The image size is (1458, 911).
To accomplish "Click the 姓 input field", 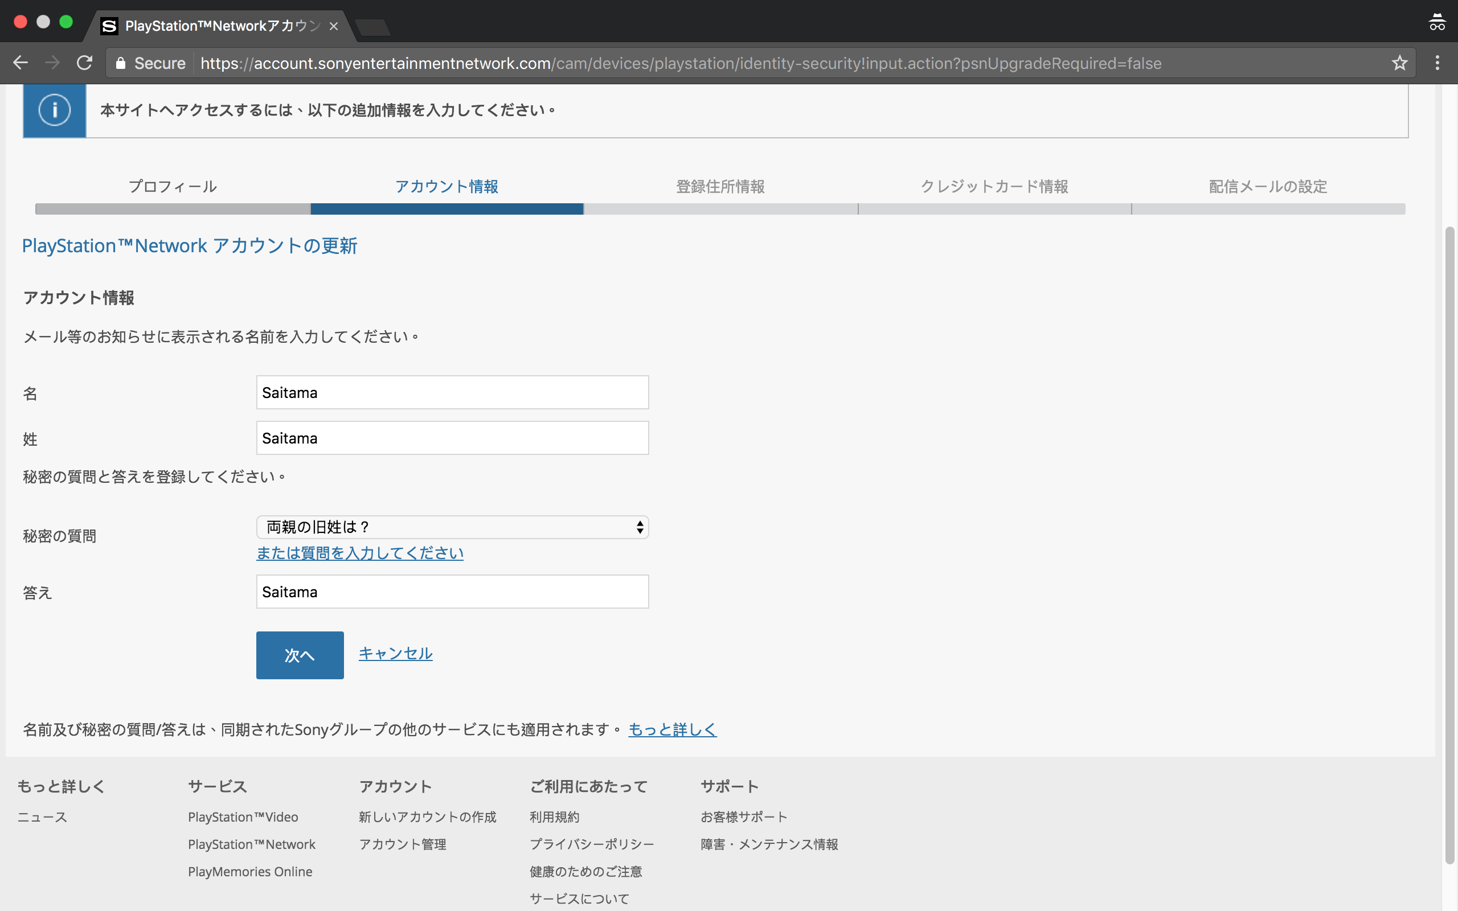I will (452, 438).
